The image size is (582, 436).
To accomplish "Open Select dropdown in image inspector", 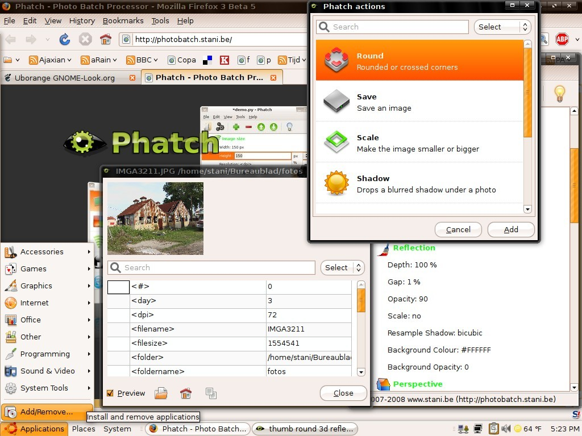I will tap(342, 267).
